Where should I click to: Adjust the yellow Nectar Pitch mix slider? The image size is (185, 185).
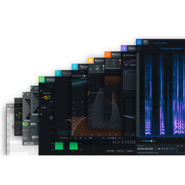[104, 68]
